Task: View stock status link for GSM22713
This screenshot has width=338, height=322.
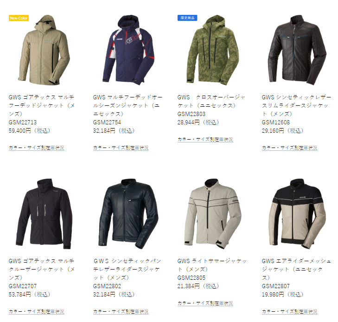Action: coord(37,148)
